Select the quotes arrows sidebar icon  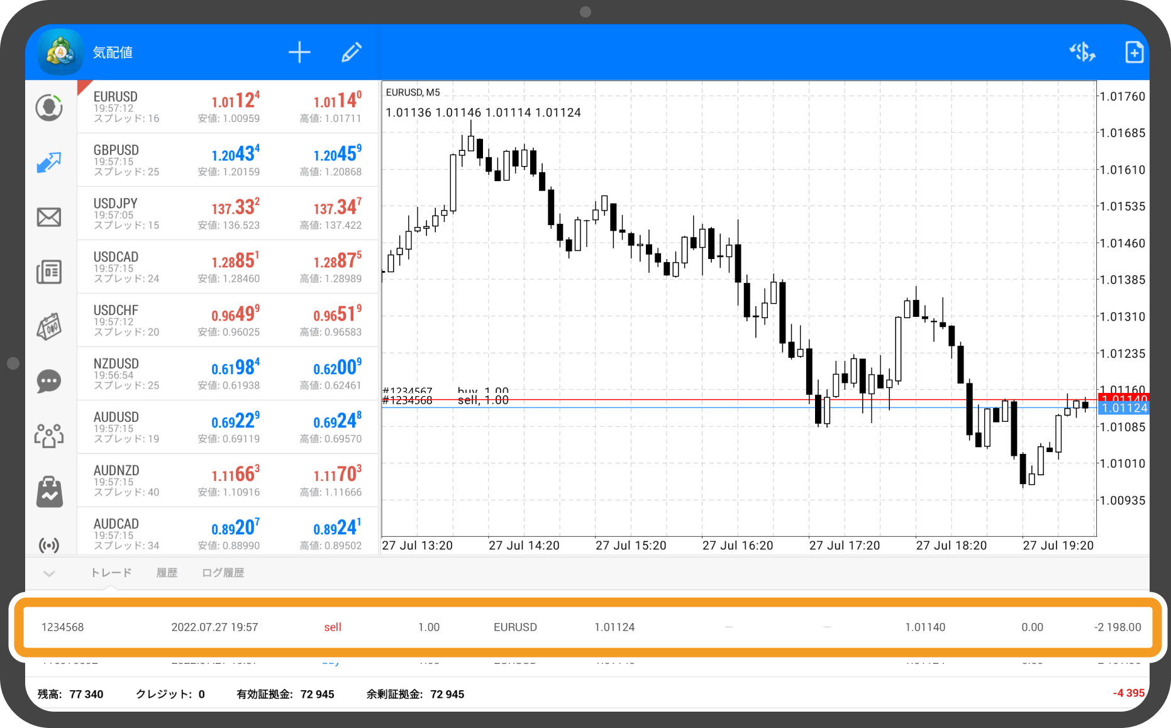49,162
